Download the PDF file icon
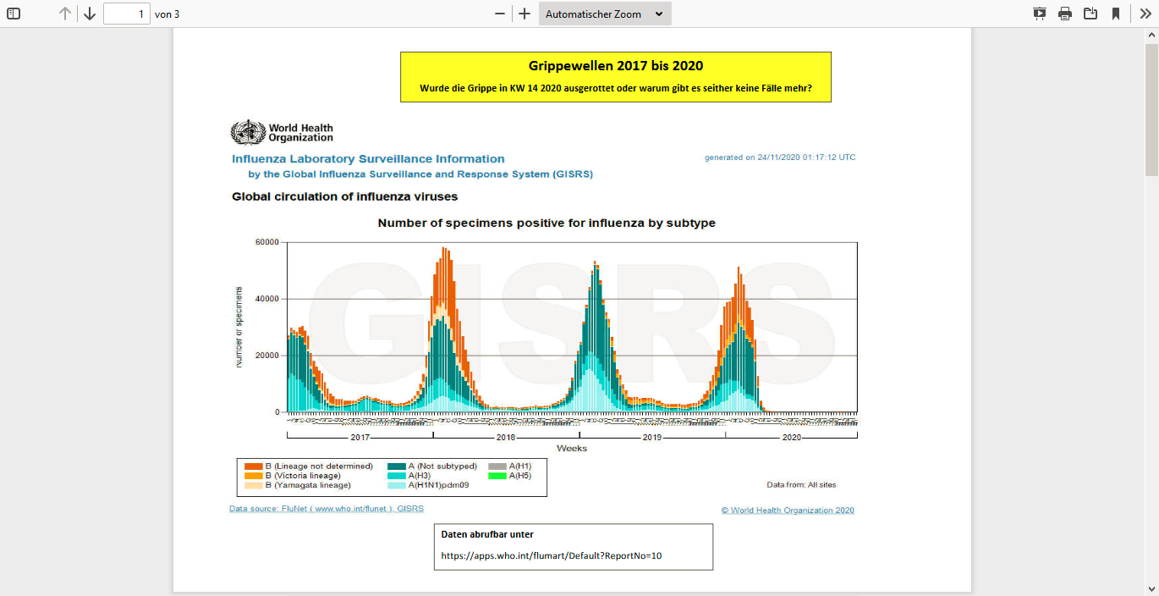The height and width of the screenshot is (596, 1159). point(1090,14)
